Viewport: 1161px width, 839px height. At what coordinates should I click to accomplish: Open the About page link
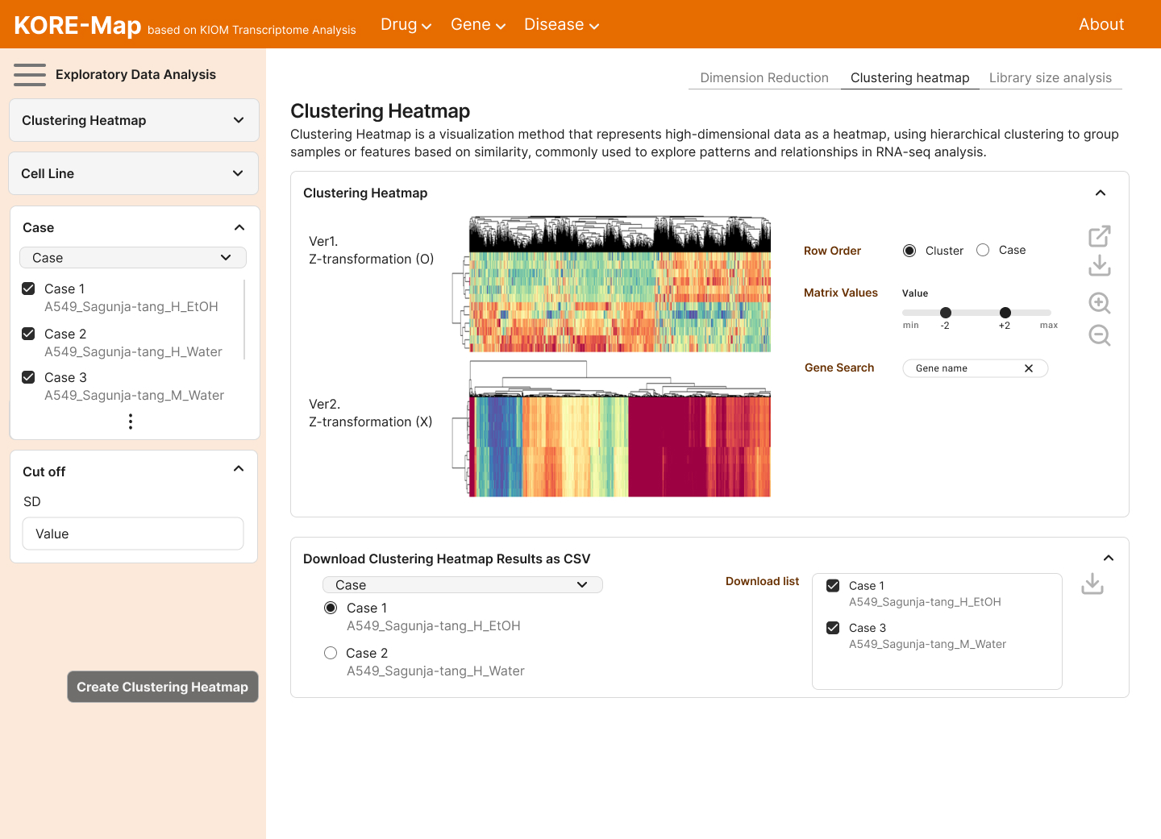[1101, 25]
